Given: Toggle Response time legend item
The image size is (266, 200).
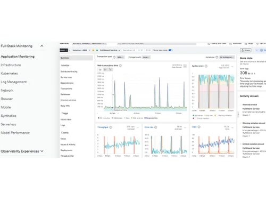Looking at the screenshot, I should coord(151,118).
